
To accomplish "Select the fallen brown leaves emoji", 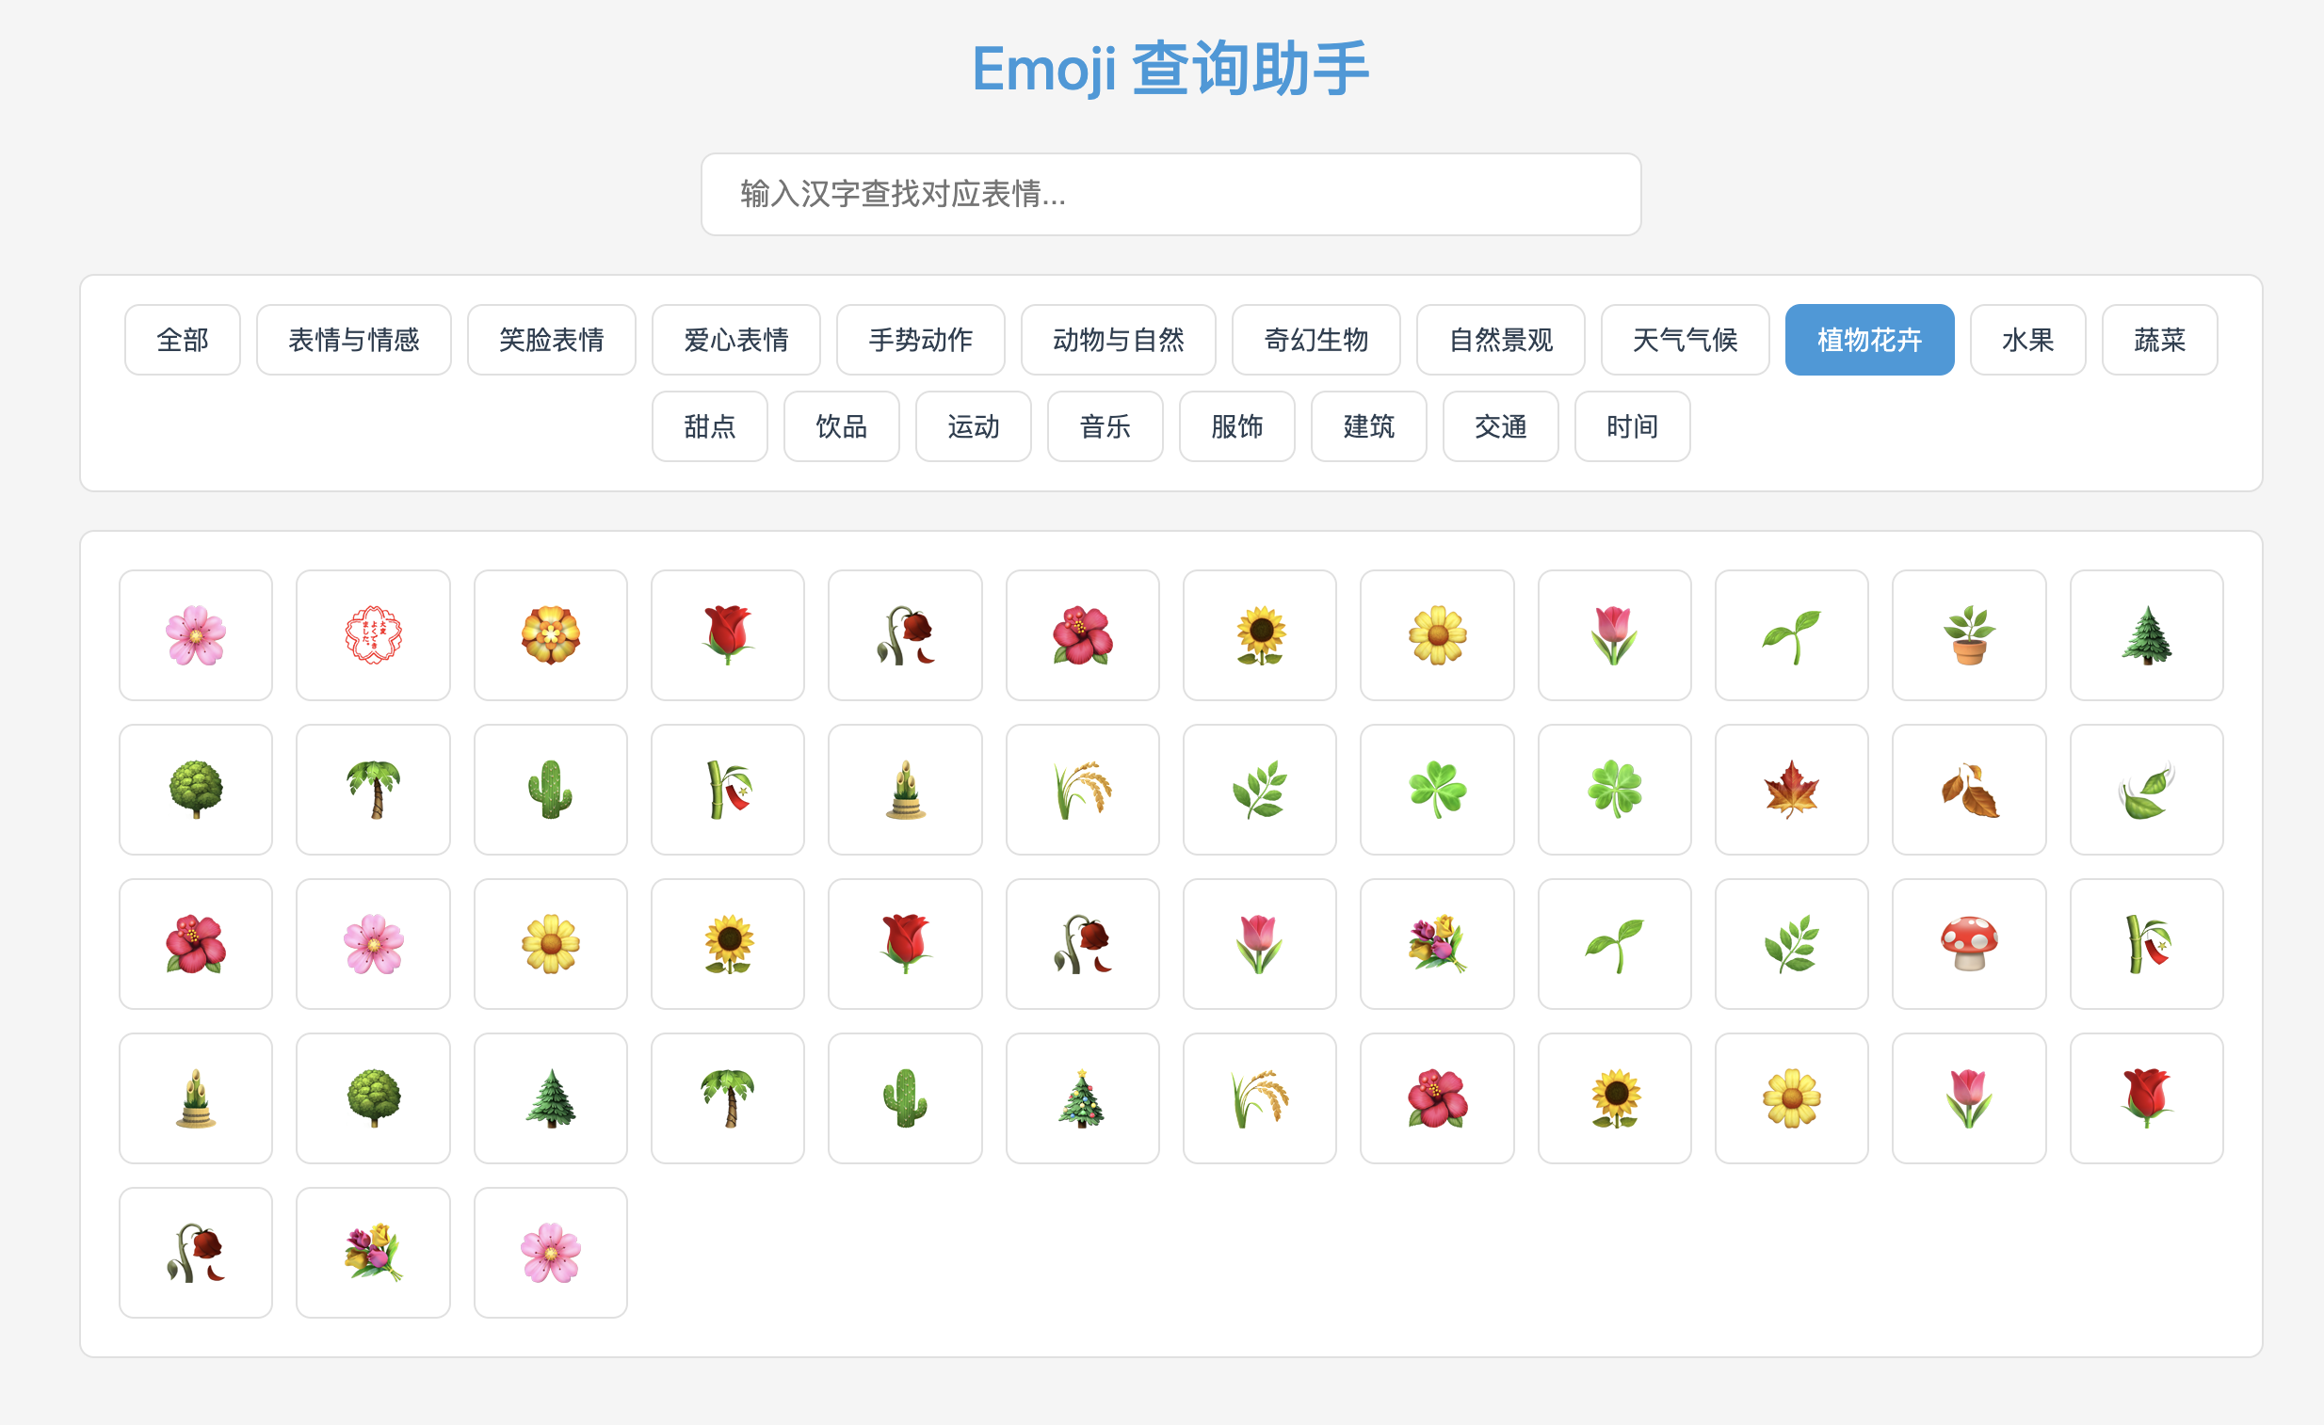I will tap(1968, 790).
